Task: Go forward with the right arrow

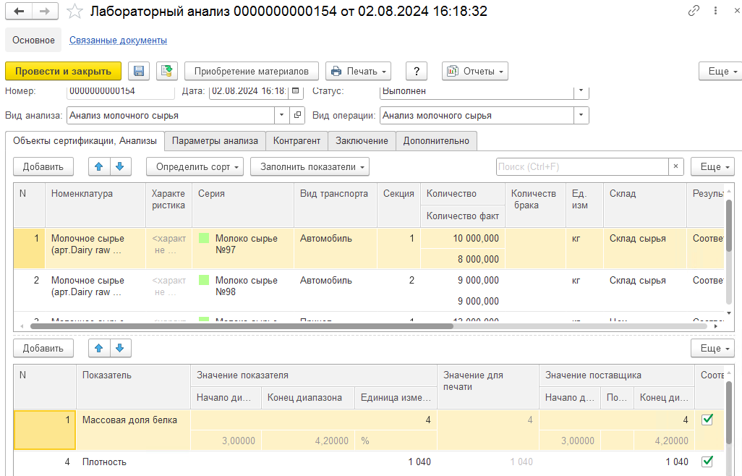Action: (45, 12)
